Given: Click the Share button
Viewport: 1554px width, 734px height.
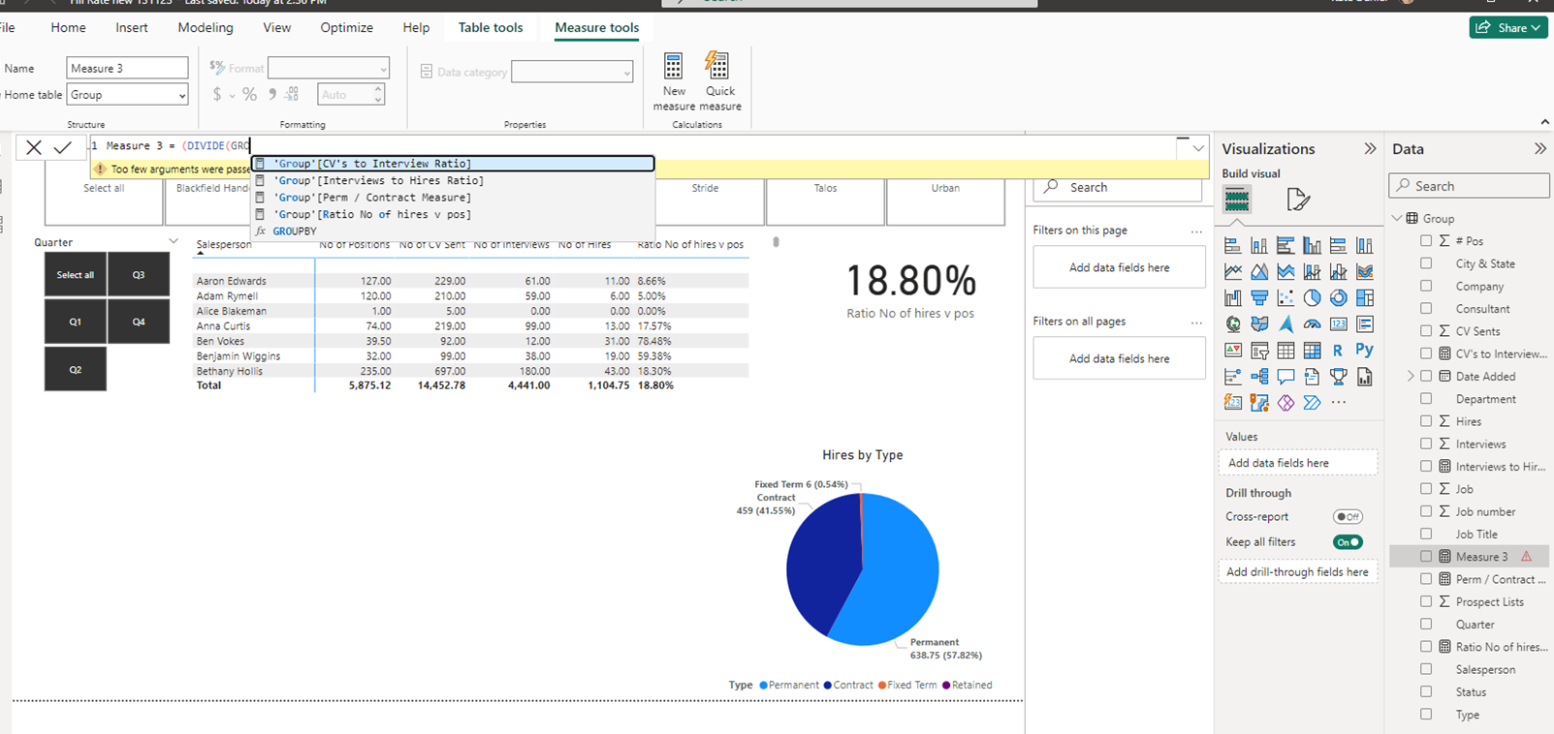Looking at the screenshot, I should pyautogui.click(x=1508, y=27).
